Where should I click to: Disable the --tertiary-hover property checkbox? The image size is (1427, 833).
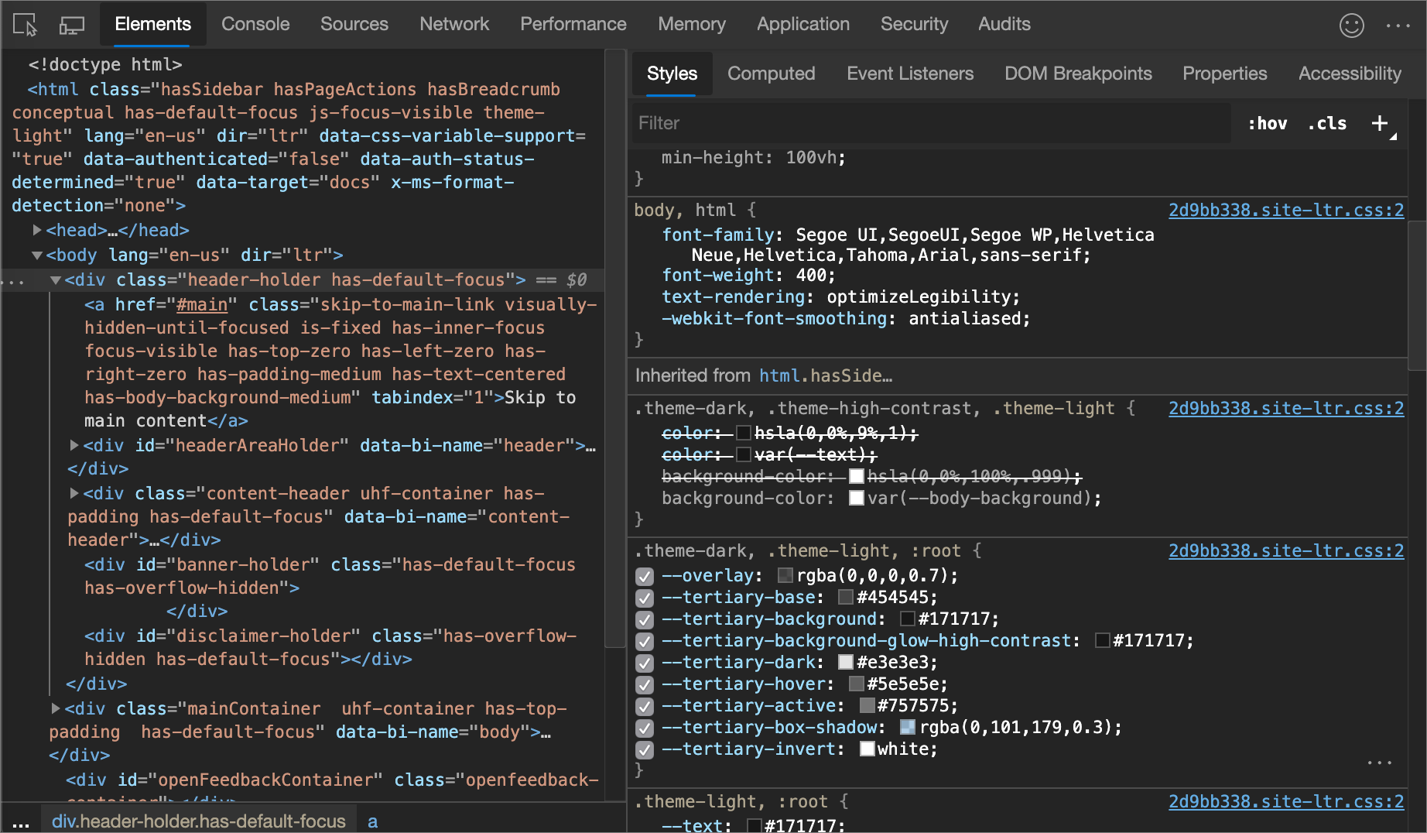click(x=644, y=684)
